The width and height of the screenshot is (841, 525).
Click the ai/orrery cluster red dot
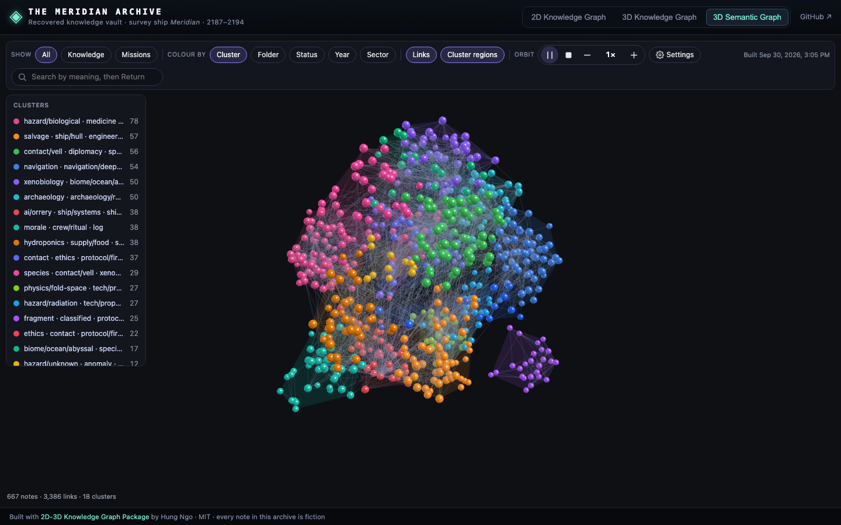point(16,212)
